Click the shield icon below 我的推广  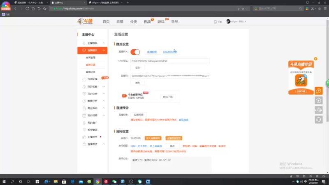click(84, 130)
